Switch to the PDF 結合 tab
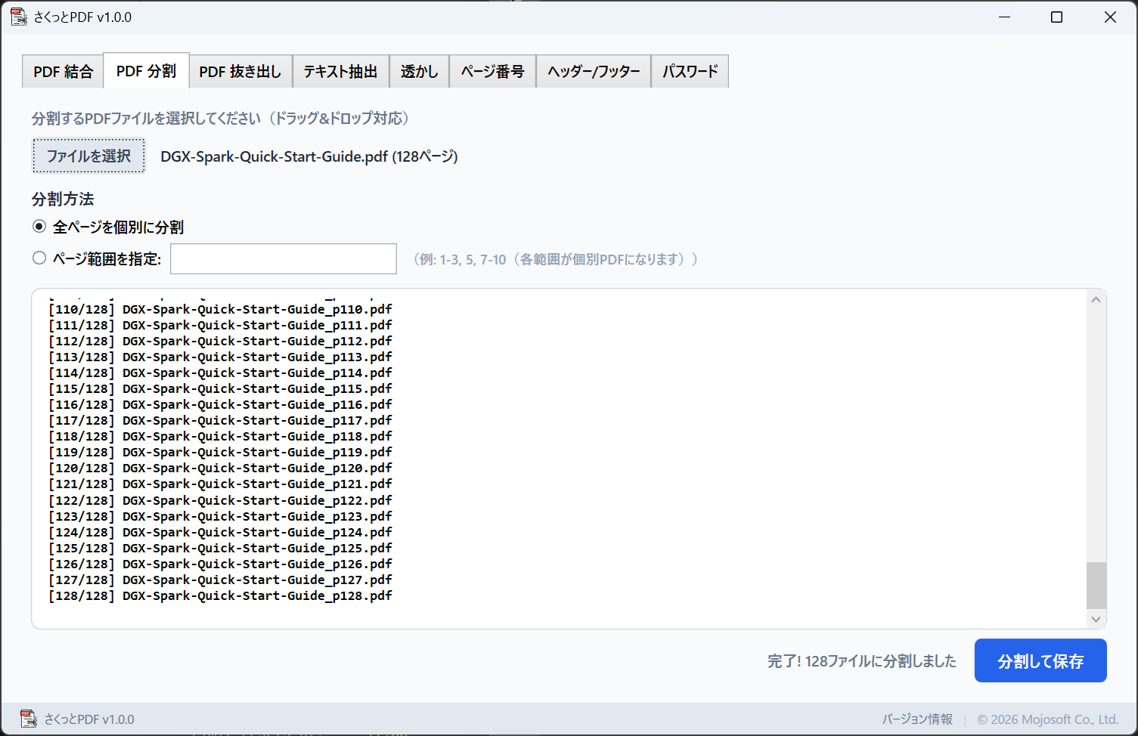The image size is (1138, 736). coord(63,70)
